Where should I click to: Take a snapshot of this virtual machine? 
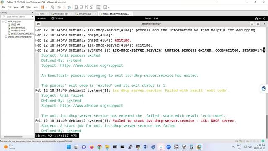point(59,7)
